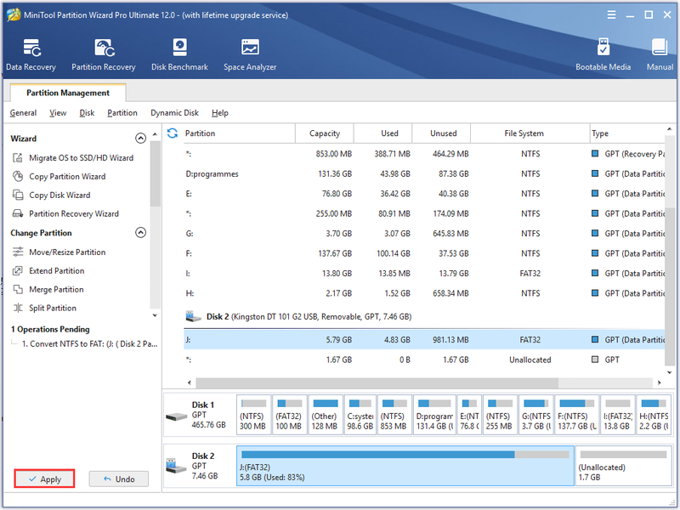Refresh the partition list with the reload icon
The height and width of the screenshot is (510, 680).
click(173, 133)
